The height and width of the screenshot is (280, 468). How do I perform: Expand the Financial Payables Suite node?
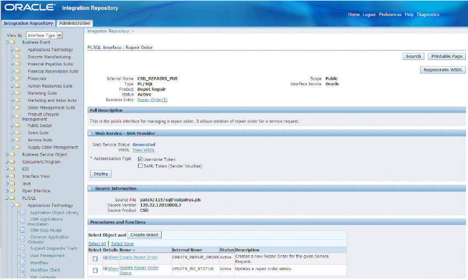12,64
